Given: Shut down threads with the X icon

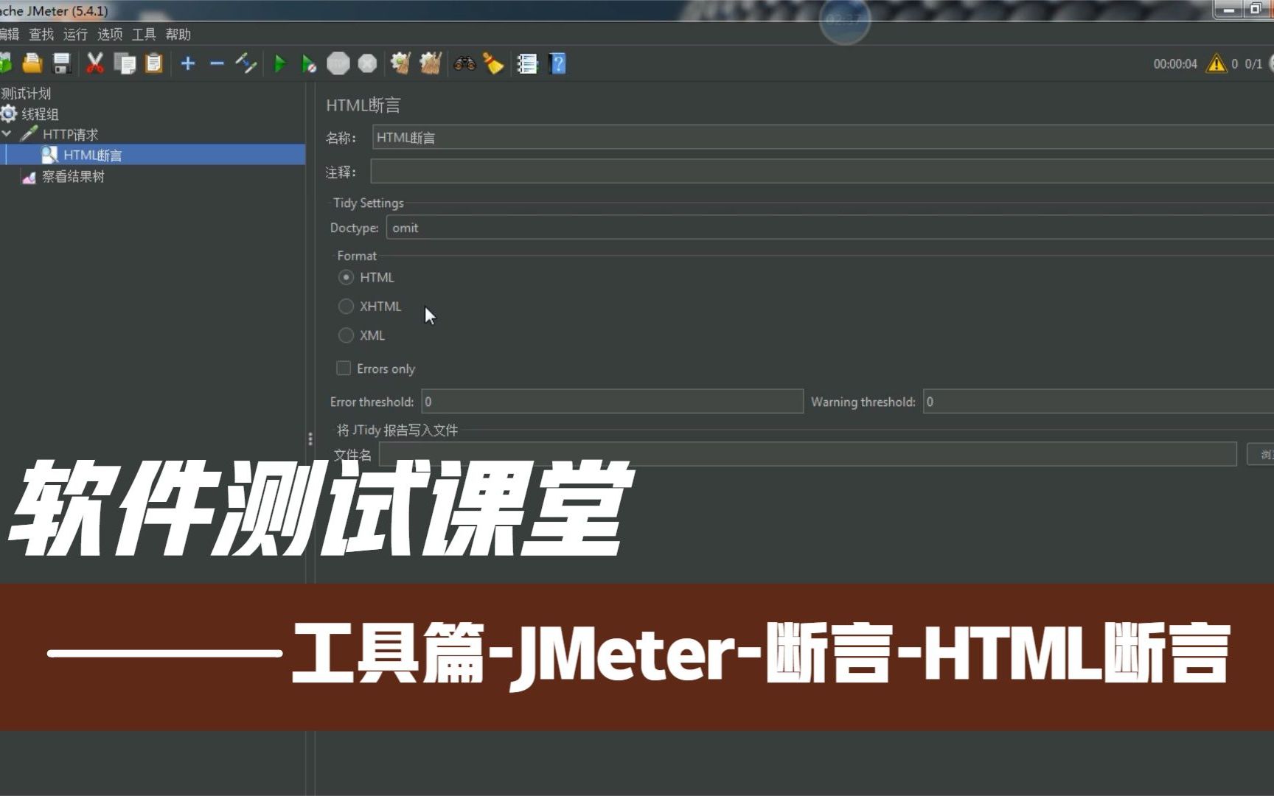Looking at the screenshot, I should 367,64.
